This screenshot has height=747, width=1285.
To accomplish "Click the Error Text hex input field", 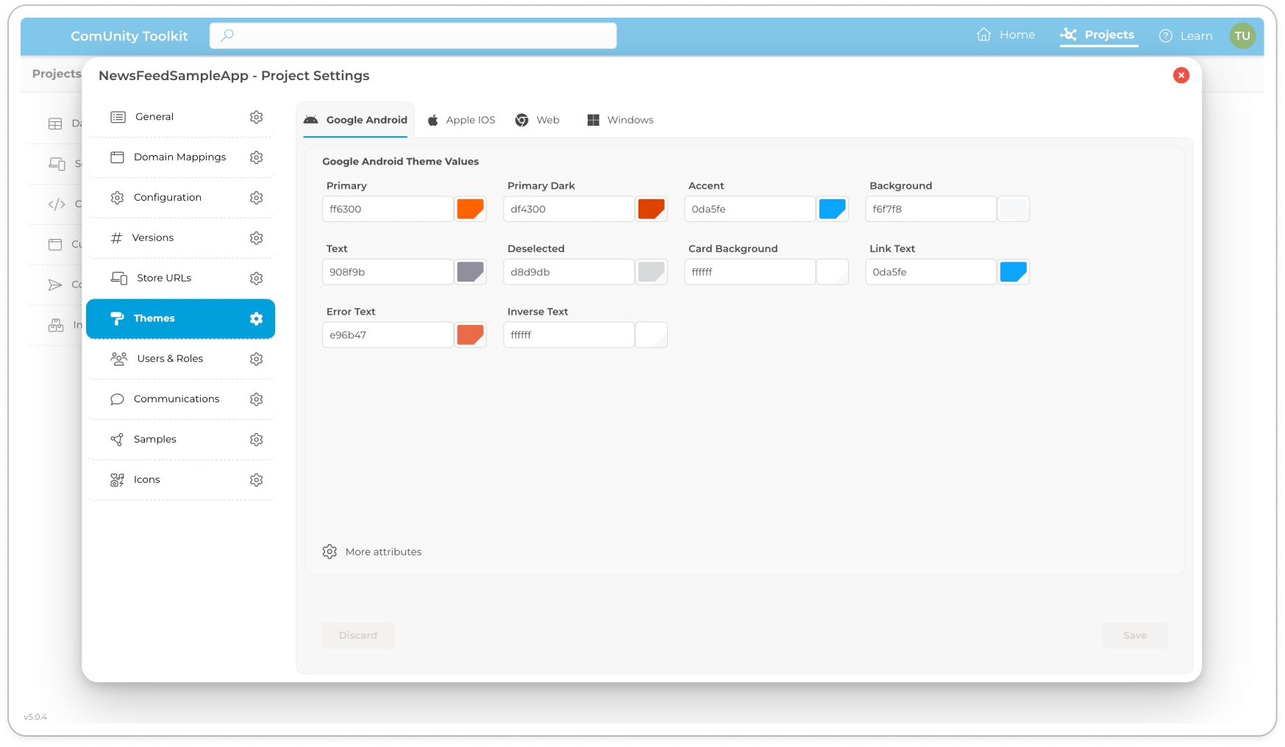I will point(388,335).
